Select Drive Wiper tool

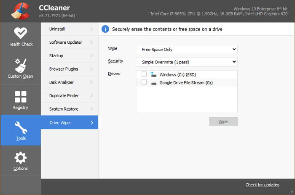[x=70, y=122]
